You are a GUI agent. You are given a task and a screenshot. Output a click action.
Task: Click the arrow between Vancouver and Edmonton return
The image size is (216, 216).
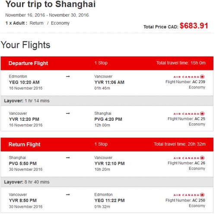click(x=68, y=194)
